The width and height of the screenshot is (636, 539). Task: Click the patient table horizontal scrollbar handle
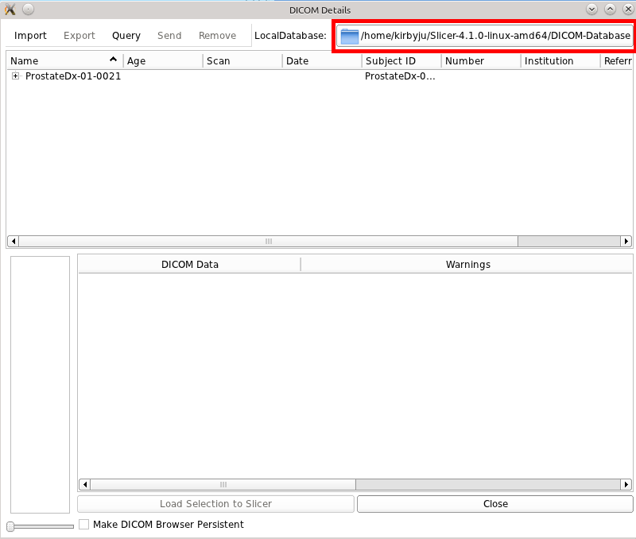coord(268,242)
